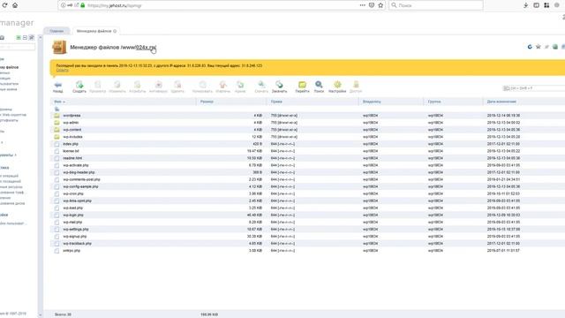The height and width of the screenshot is (318, 565).
Task: Click the Поиск magnifier toolbar icon
Action: coord(319,85)
